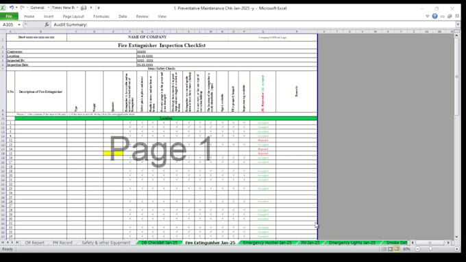466x262 pixels.
Task: Select the Emergency Hooter Jan-25 sheet tab
Action: coord(267,243)
